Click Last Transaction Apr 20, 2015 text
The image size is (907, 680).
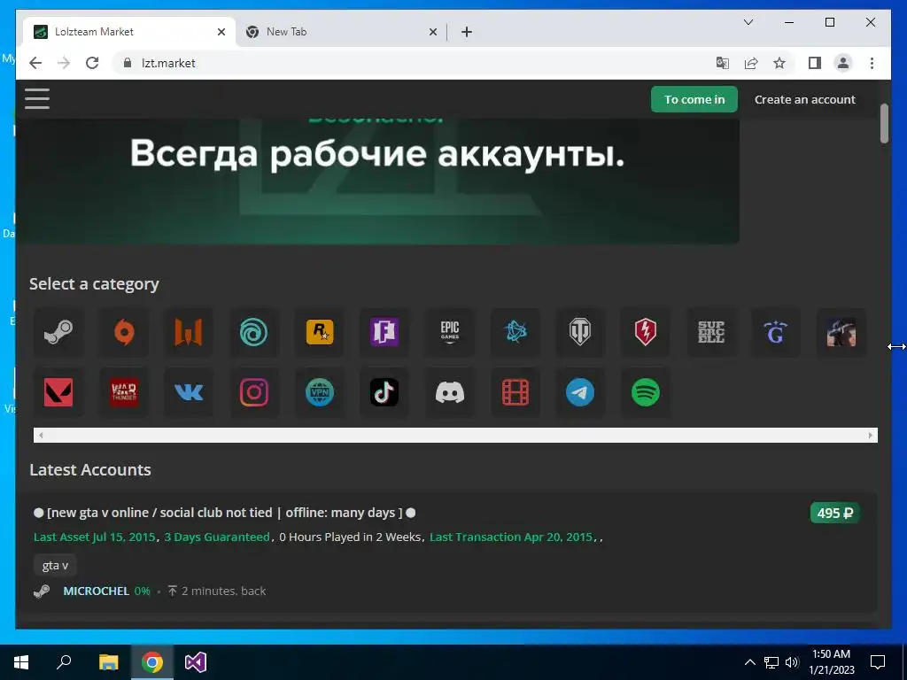(511, 537)
